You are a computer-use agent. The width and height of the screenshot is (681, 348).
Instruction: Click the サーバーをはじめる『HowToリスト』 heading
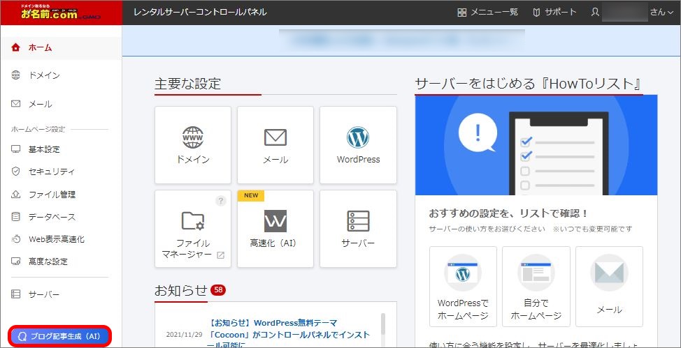[529, 83]
